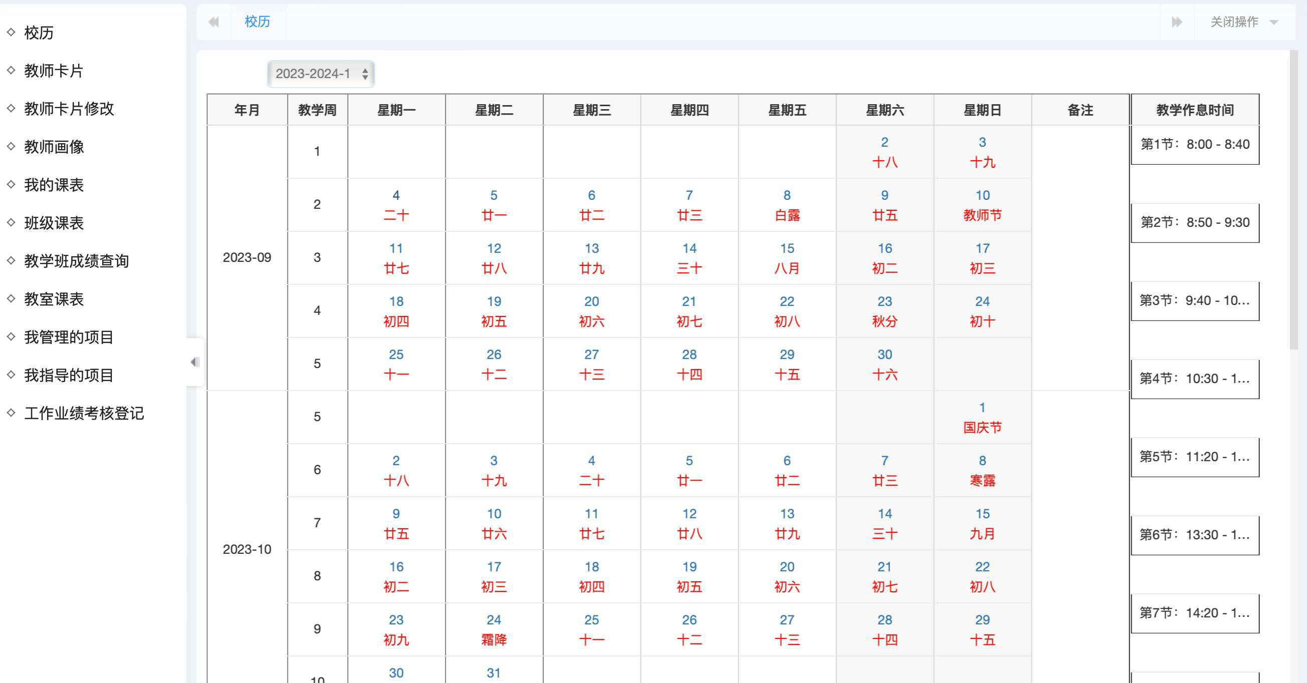1307x683 pixels.
Task: Click the 第4节 time entry
Action: tap(1195, 379)
